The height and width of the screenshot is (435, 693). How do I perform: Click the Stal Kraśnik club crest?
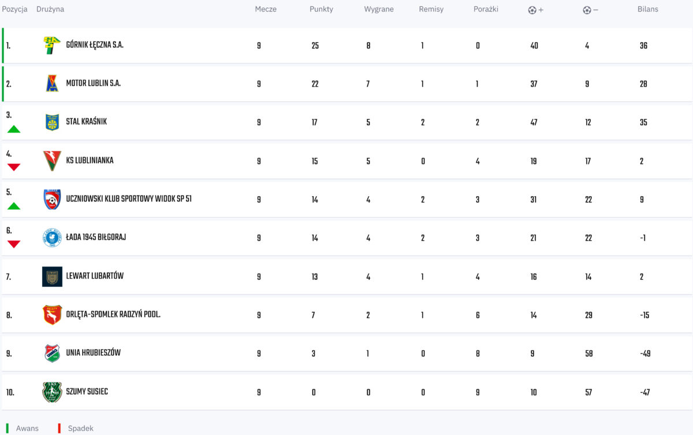click(52, 122)
